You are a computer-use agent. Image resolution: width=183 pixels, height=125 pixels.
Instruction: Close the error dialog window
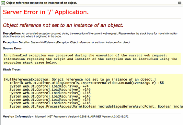coord(179,3)
